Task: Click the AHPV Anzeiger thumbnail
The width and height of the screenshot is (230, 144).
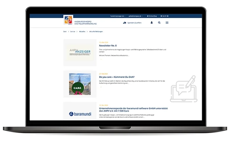Action: (x=80, y=53)
